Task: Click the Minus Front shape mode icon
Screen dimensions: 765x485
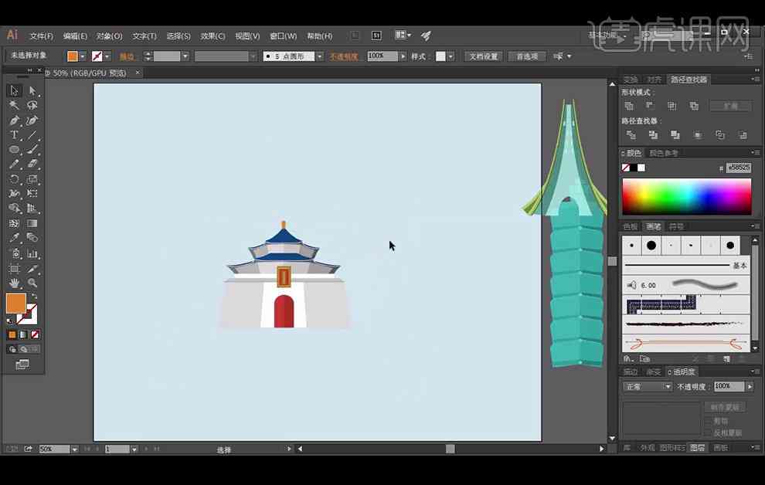Action: click(650, 106)
